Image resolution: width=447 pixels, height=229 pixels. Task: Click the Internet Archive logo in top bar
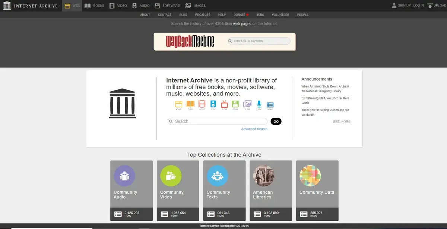point(31,6)
